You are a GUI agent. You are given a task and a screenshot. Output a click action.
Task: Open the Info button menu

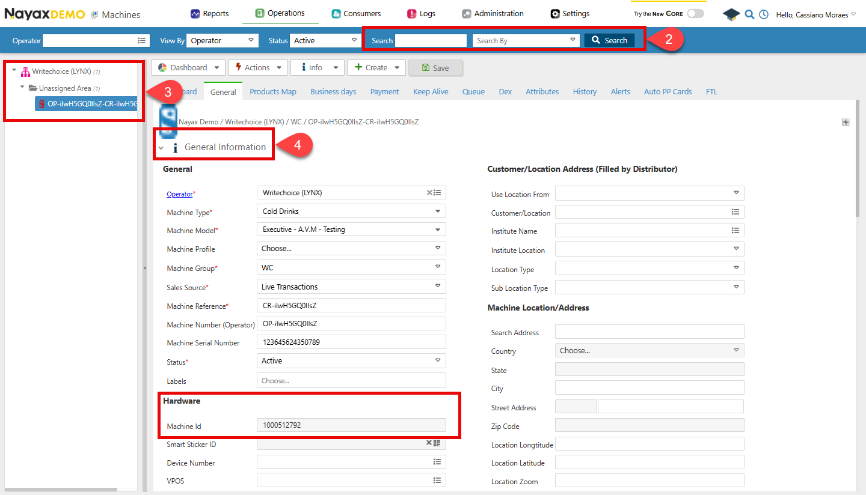[318, 67]
